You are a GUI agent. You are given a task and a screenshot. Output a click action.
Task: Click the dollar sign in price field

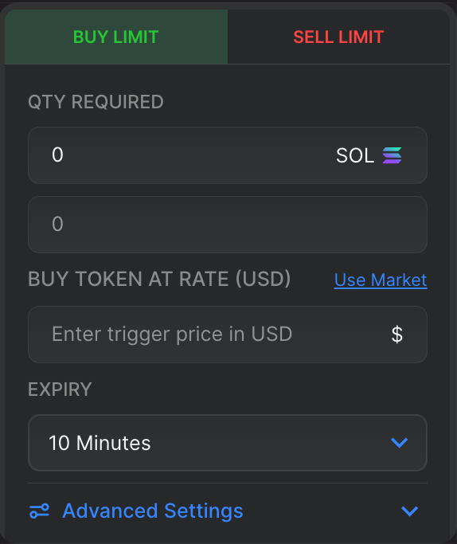pyautogui.click(x=397, y=335)
